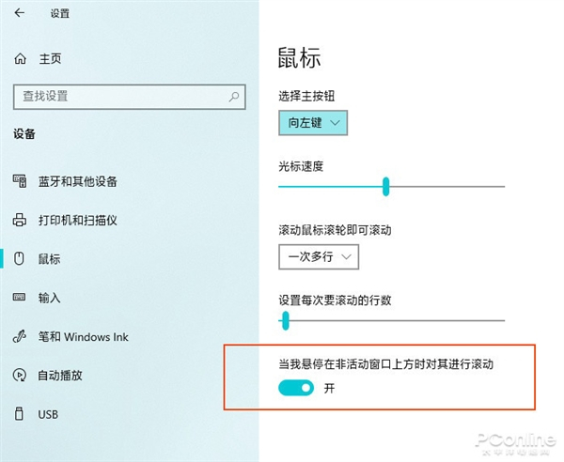Open the 向左键 primary button dropdown
Screen dimensions: 564x462
pyautogui.click(x=314, y=122)
